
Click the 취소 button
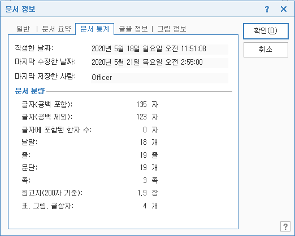pyautogui.click(x=266, y=50)
